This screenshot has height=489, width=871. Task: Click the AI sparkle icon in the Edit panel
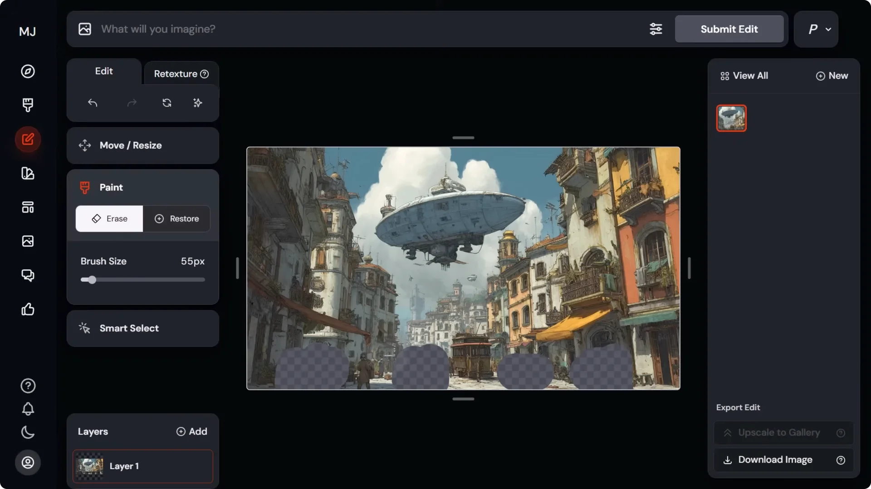point(197,103)
